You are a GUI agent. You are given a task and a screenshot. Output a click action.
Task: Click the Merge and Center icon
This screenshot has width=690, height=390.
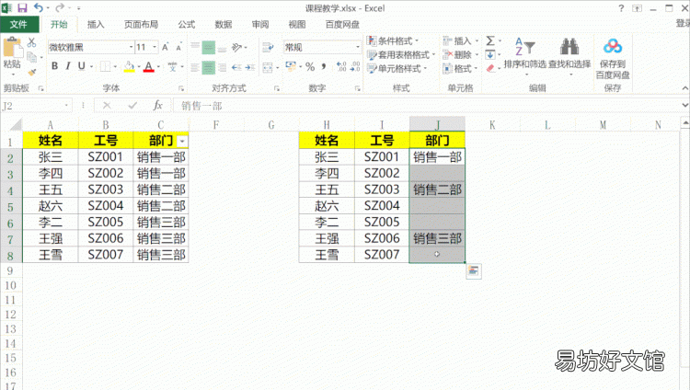click(x=268, y=67)
